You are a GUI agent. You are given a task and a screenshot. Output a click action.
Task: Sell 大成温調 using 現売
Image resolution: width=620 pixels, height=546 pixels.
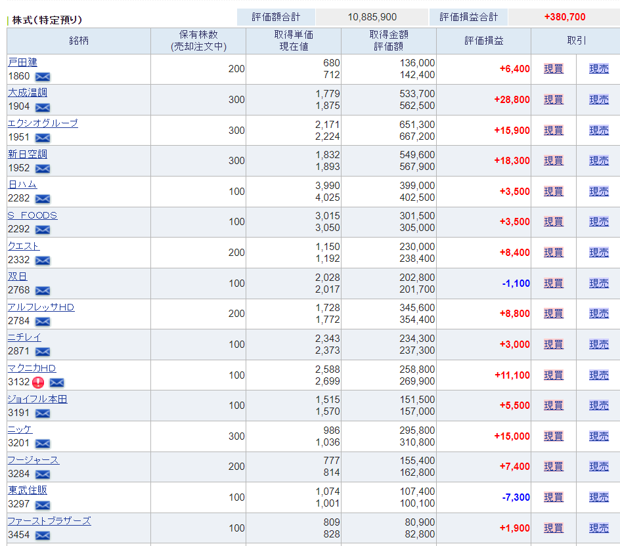(599, 100)
